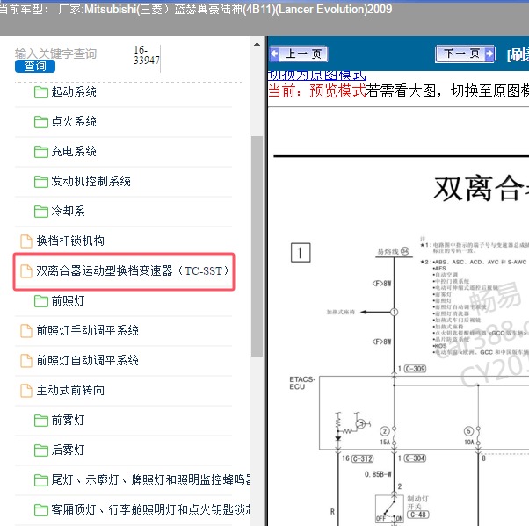Open the 客厢顶灯、行李舱照明灯 tree entry
The image size is (529, 526).
(150, 510)
